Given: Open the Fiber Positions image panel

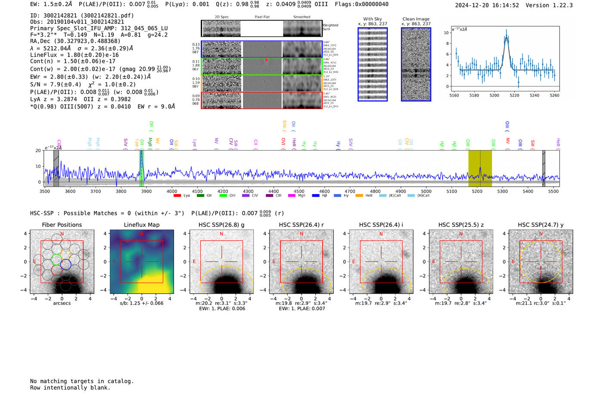Looking at the screenshot, I should tap(62, 261).
